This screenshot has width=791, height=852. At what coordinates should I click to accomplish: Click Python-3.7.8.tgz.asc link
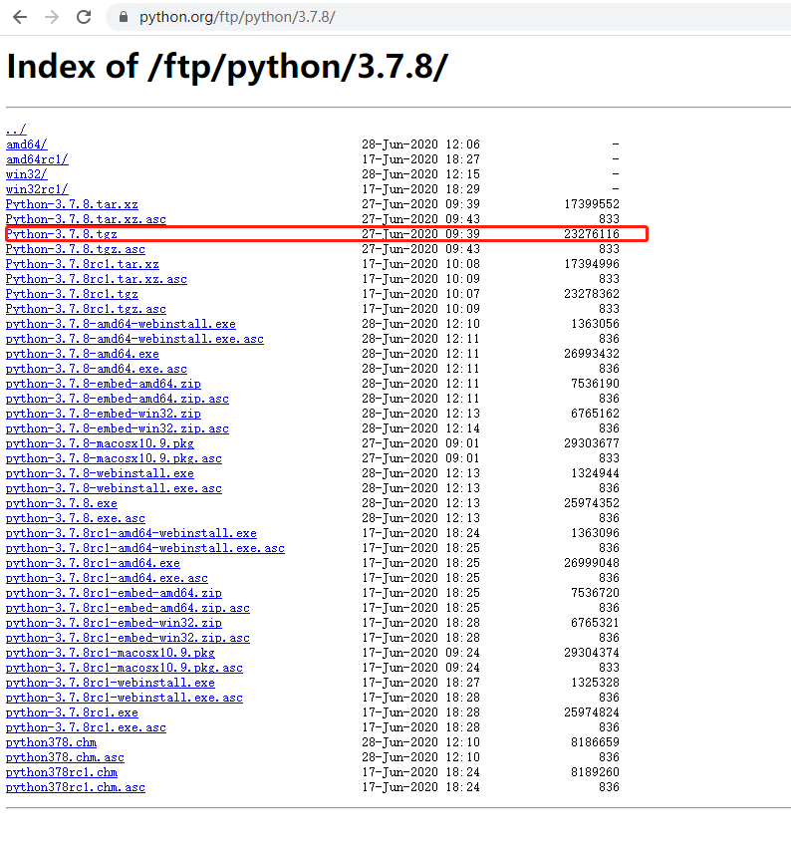76,249
